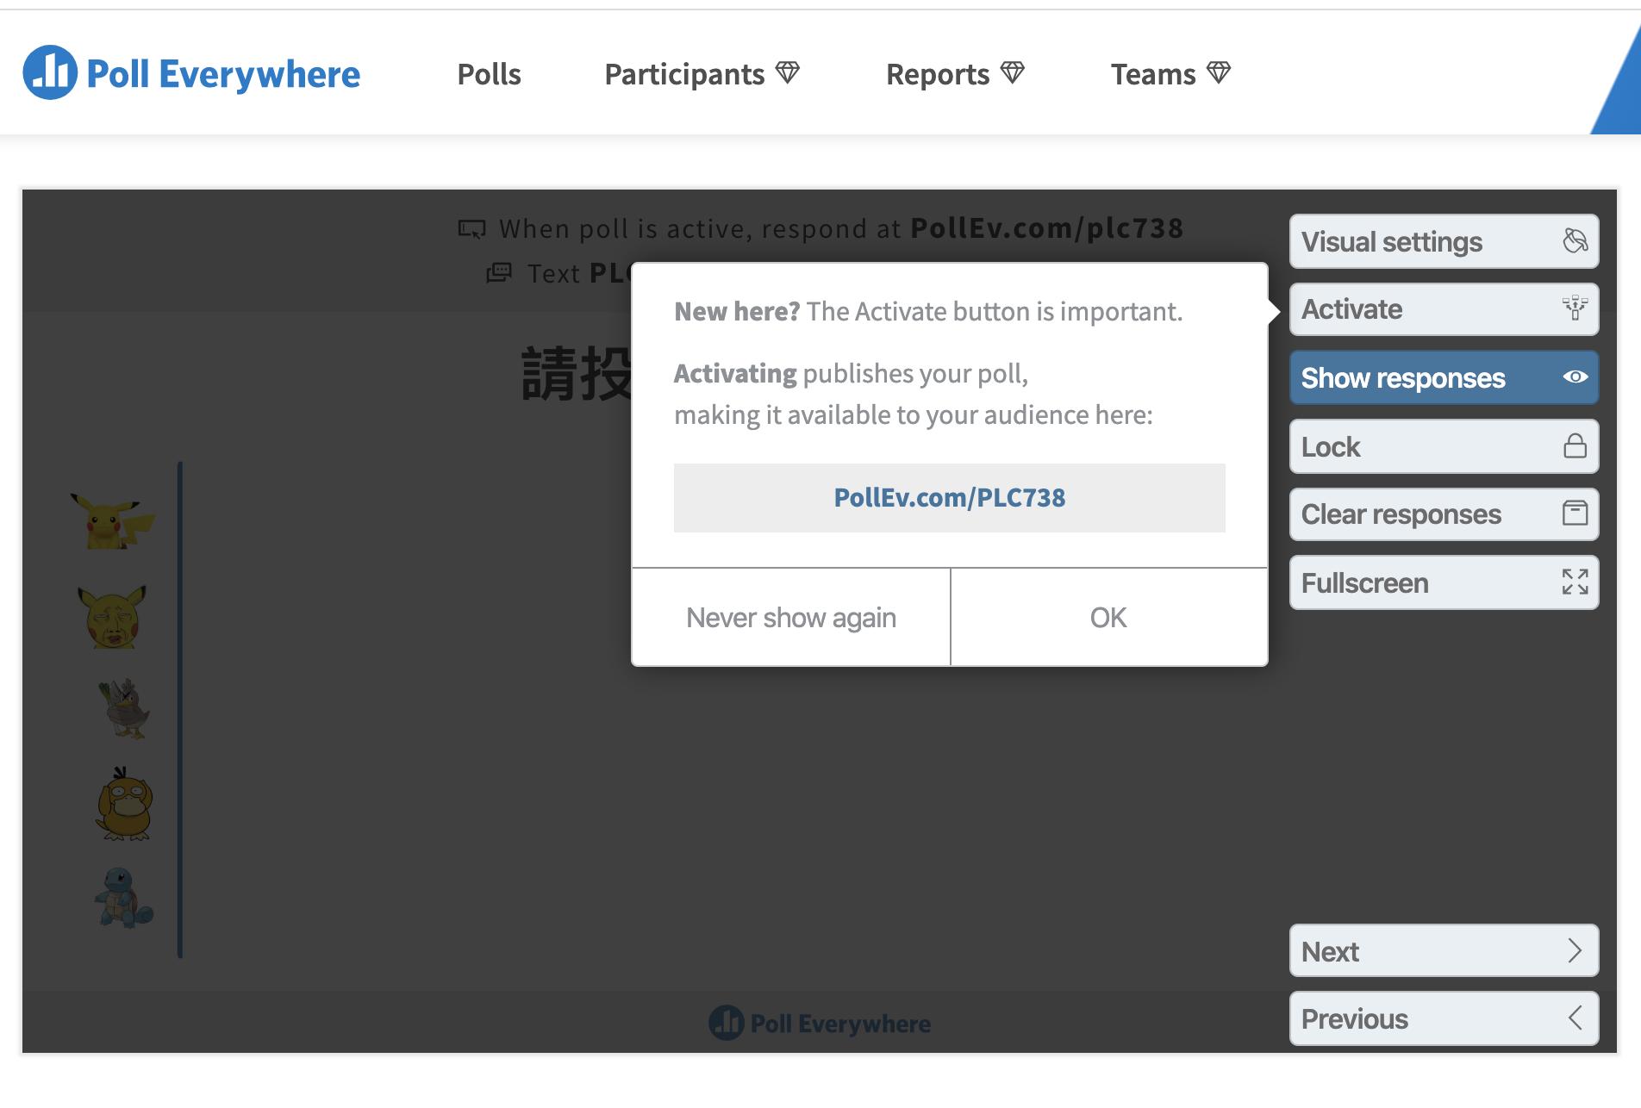
Task: Confirm the popup with OK
Action: pos(1108,617)
